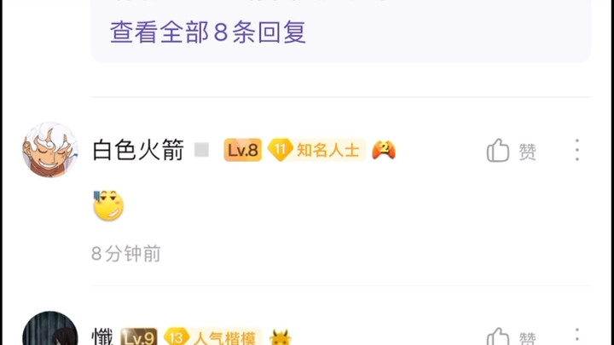614x345 pixels.
Task: Open three-dot menu for 白色火箭's comment
Action: [x=576, y=150]
